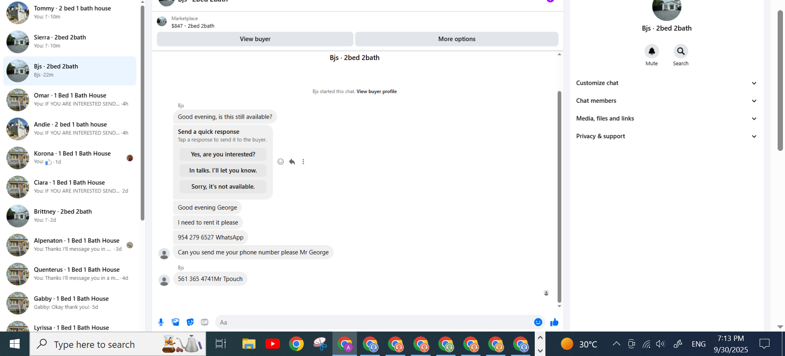This screenshot has width=785, height=356.
Task: Open Sierra 2bed 2bath conversation
Action: (x=70, y=42)
